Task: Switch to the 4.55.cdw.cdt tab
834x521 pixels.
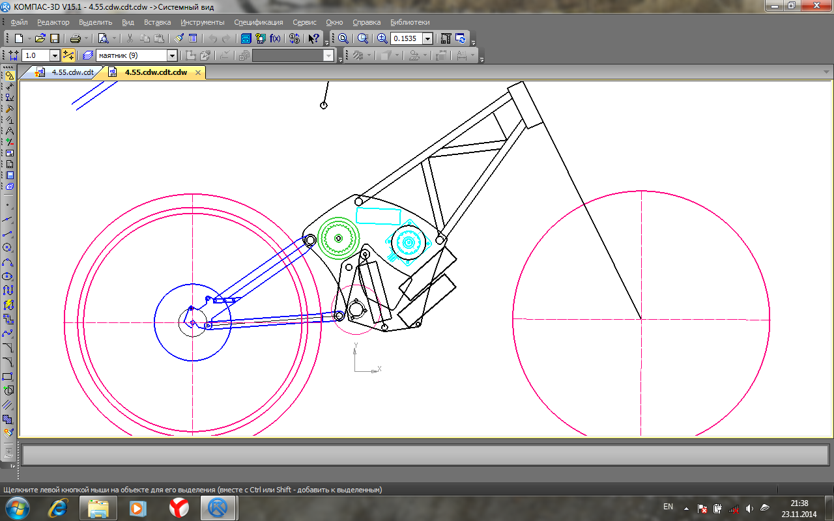Action: point(72,72)
